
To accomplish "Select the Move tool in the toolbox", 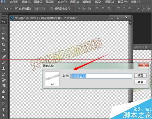I will (x=4, y=21).
